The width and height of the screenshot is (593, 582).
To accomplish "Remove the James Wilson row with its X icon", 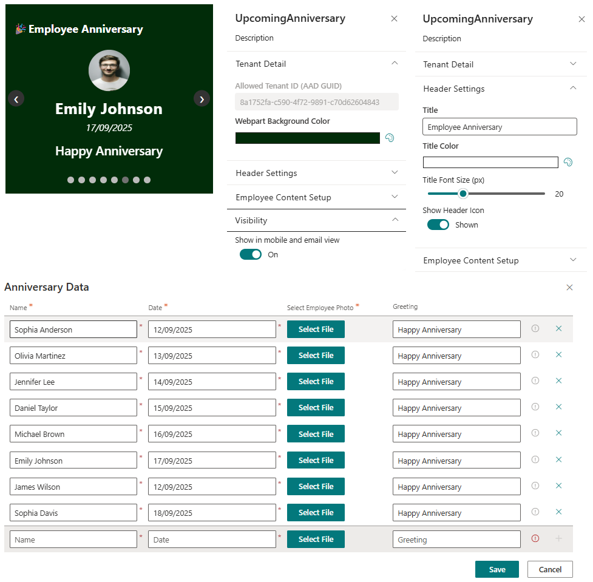I will tap(558, 486).
